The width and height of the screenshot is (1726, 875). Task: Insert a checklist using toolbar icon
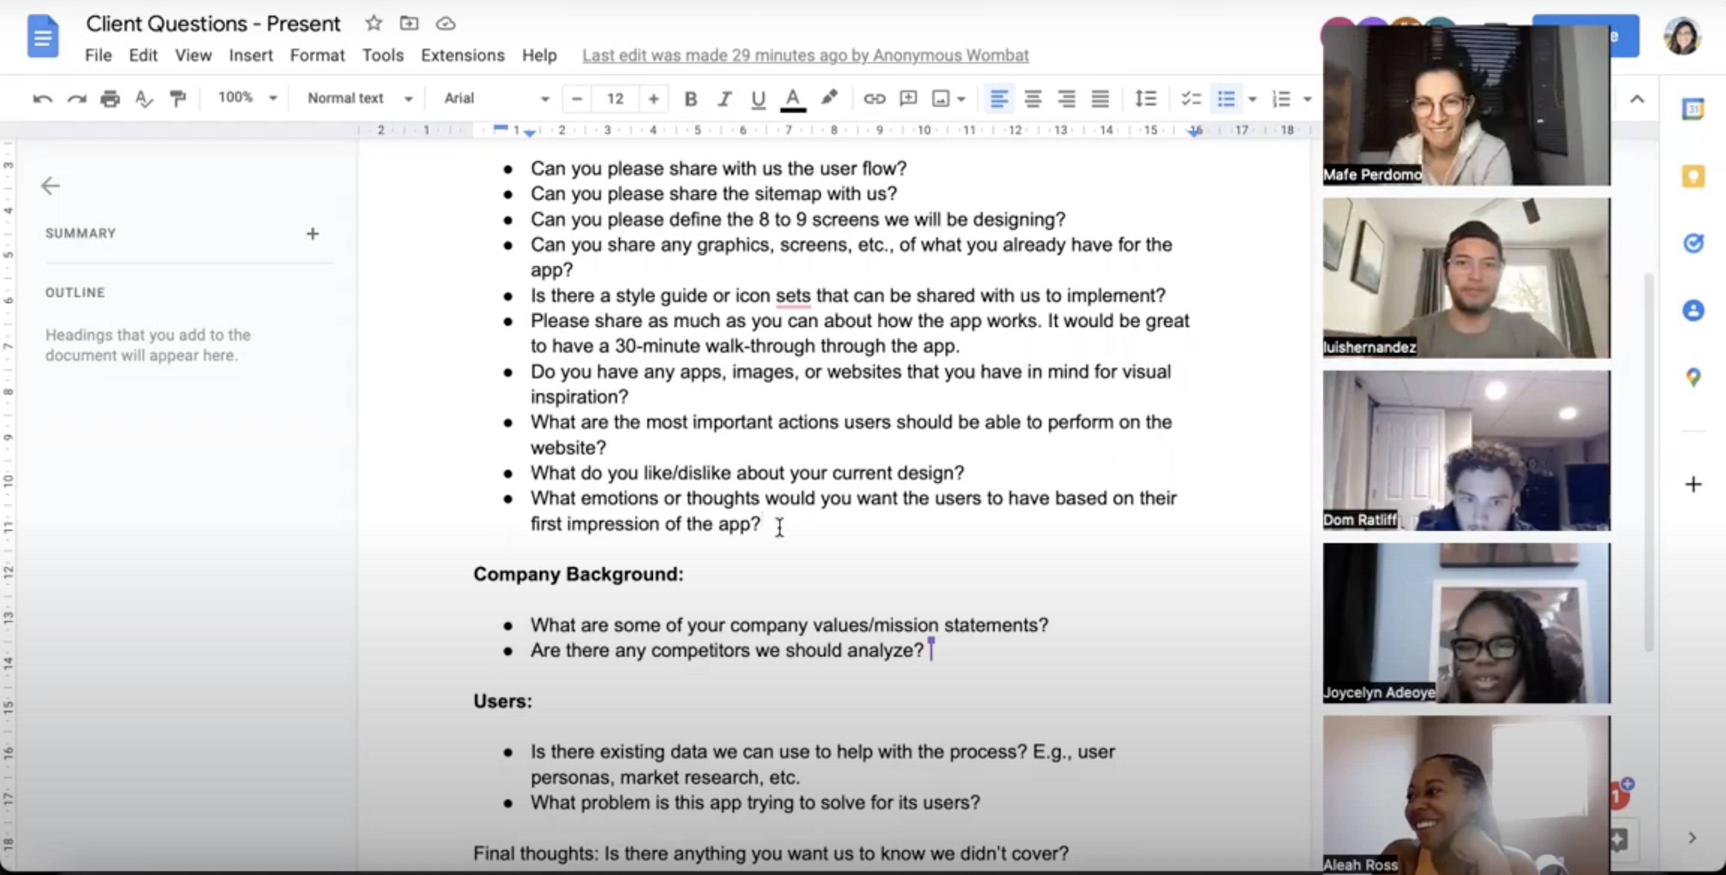coord(1191,99)
